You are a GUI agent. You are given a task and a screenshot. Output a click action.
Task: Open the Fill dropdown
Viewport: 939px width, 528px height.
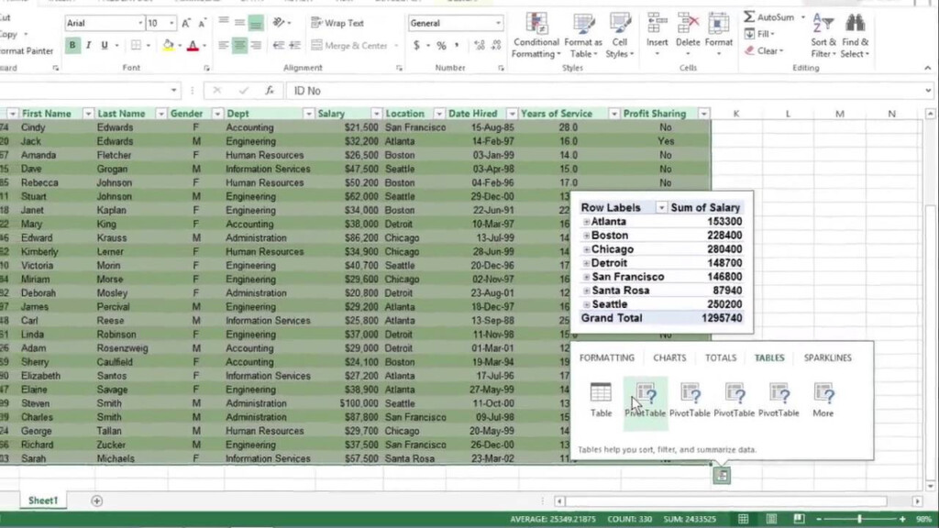click(759, 34)
